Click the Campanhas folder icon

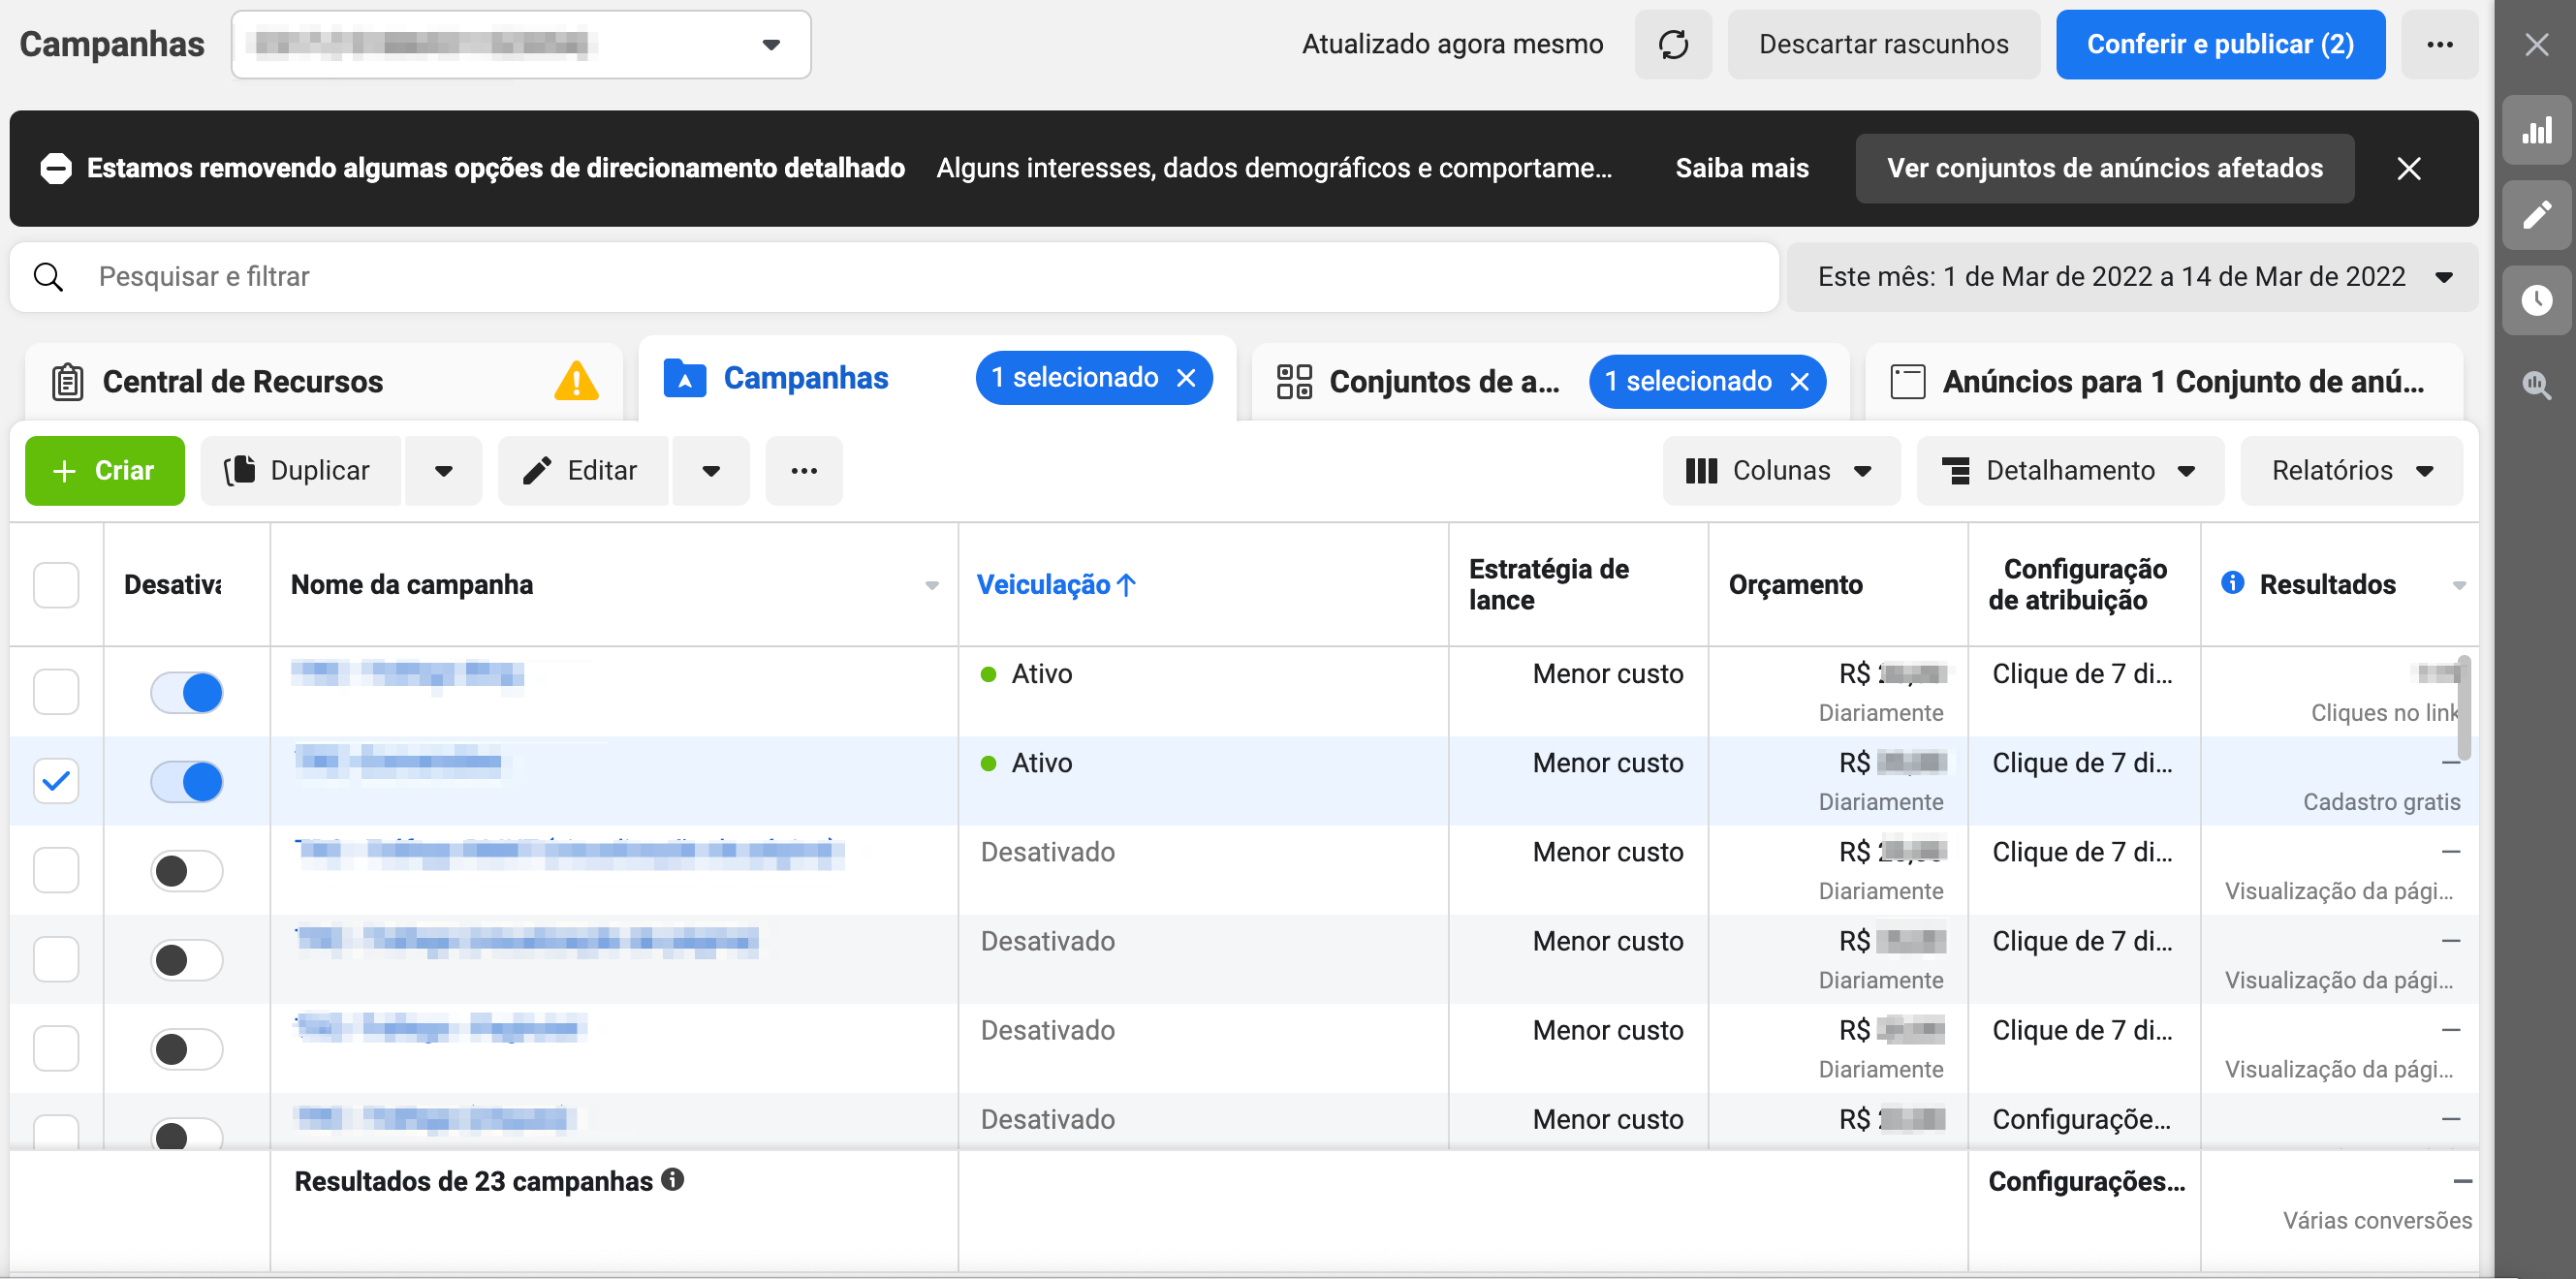tap(685, 378)
